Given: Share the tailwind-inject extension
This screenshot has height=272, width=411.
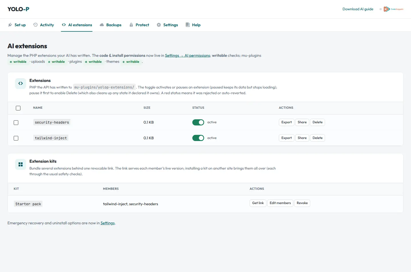Looking at the screenshot, I should [302, 138].
